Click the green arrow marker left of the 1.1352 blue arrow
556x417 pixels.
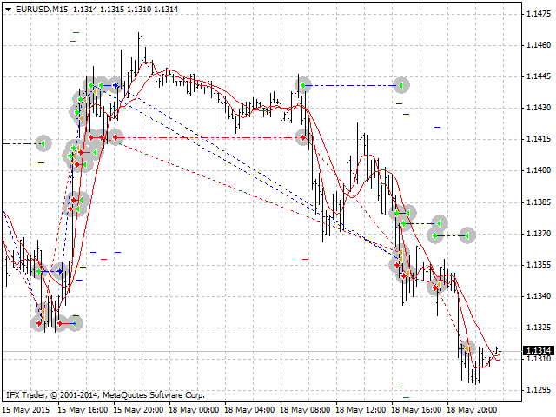[x=39, y=272]
